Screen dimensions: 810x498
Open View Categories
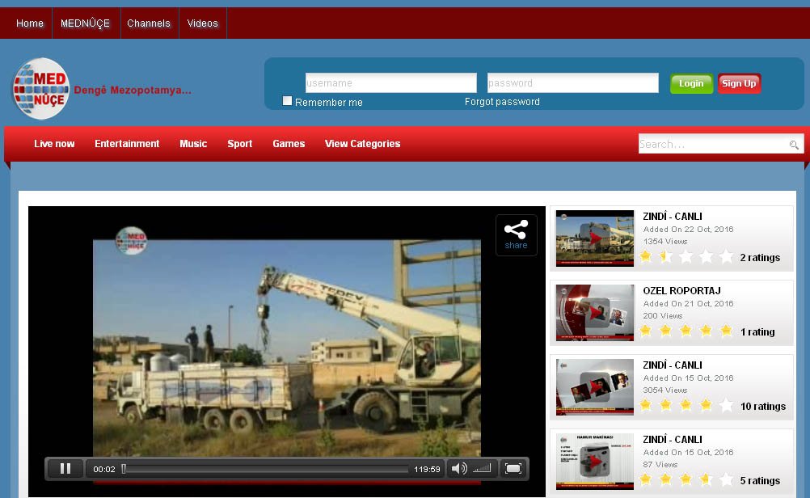(363, 144)
